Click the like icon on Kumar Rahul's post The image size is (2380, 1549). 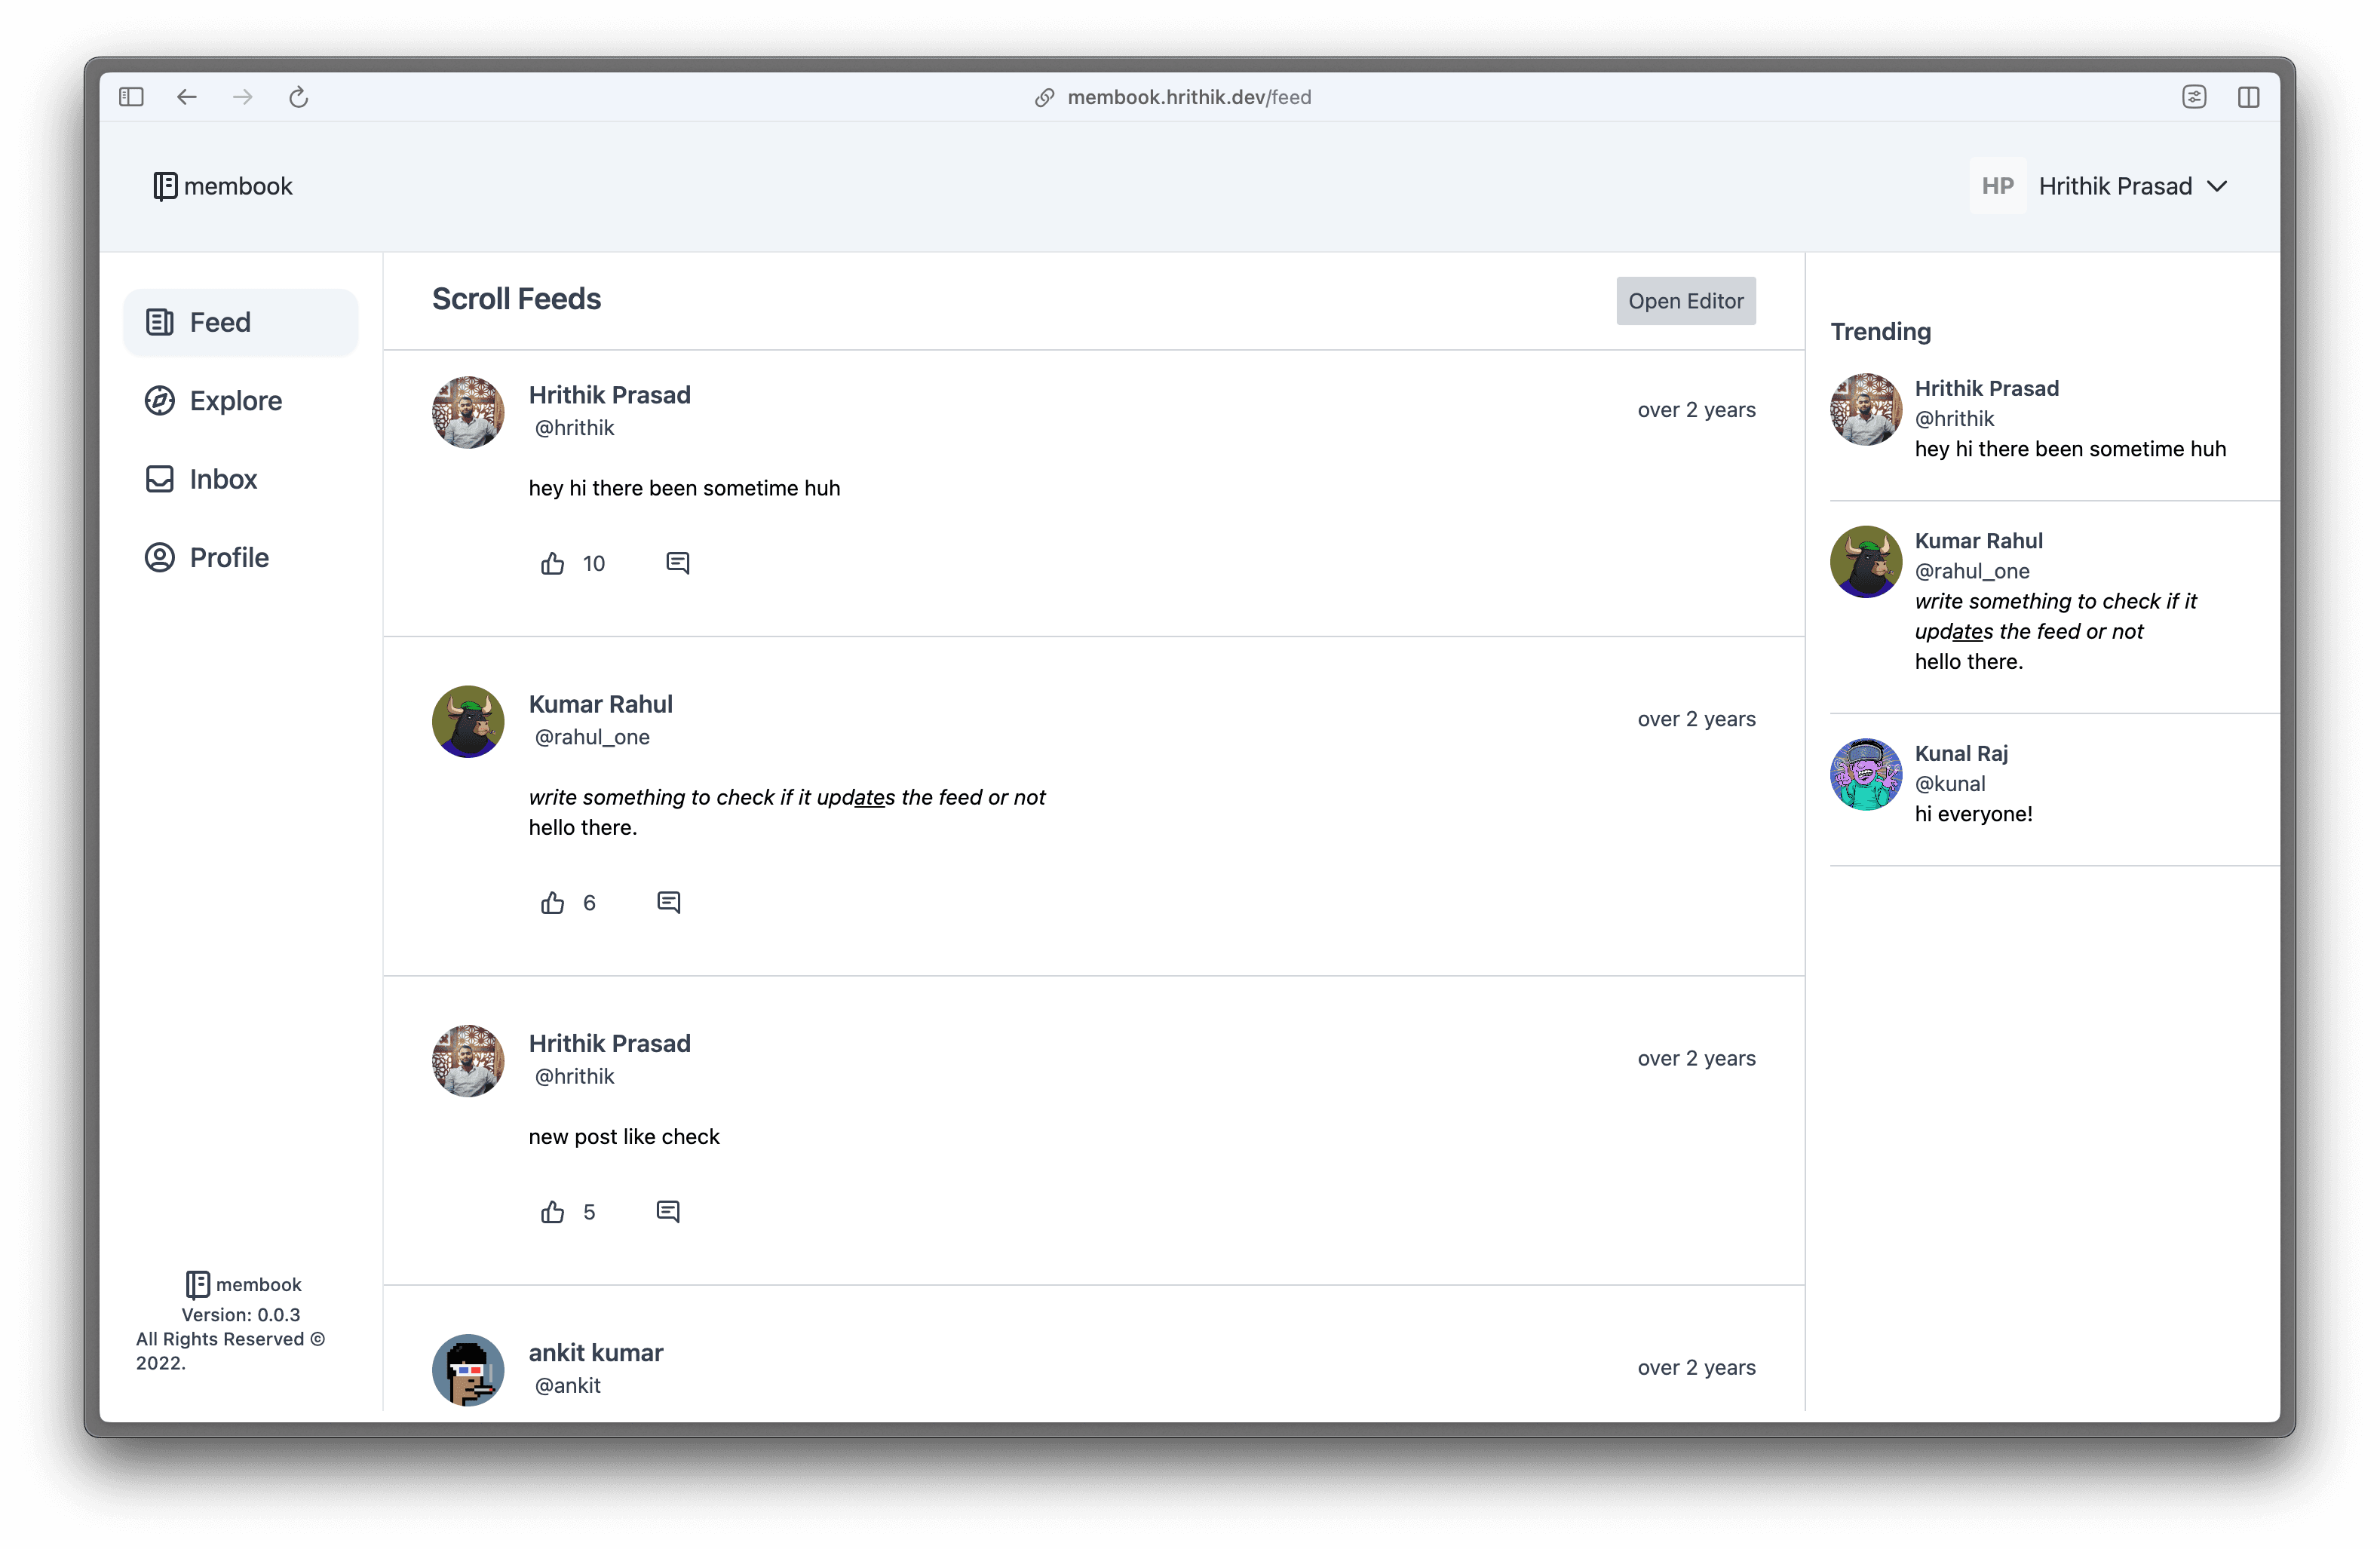pos(554,902)
